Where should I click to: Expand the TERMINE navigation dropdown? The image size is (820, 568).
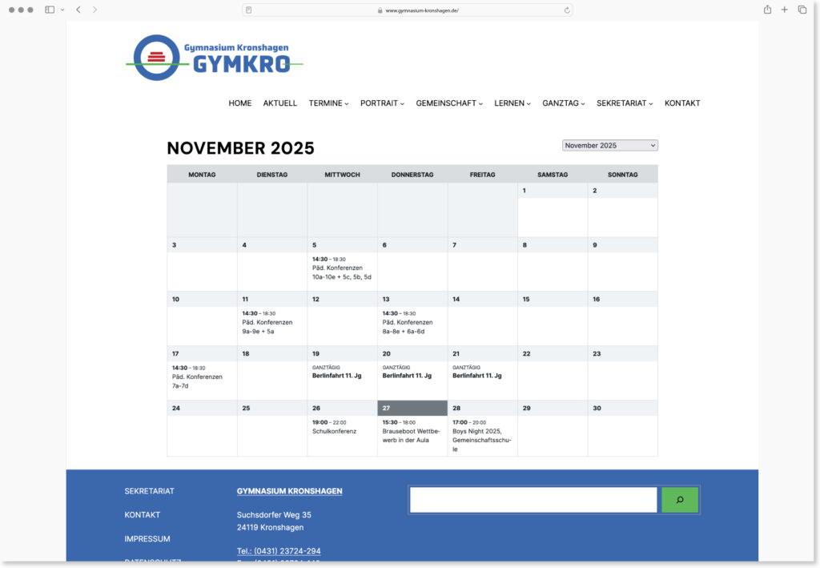(x=328, y=103)
